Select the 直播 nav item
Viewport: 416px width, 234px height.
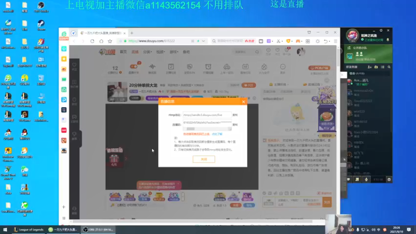(x=135, y=52)
